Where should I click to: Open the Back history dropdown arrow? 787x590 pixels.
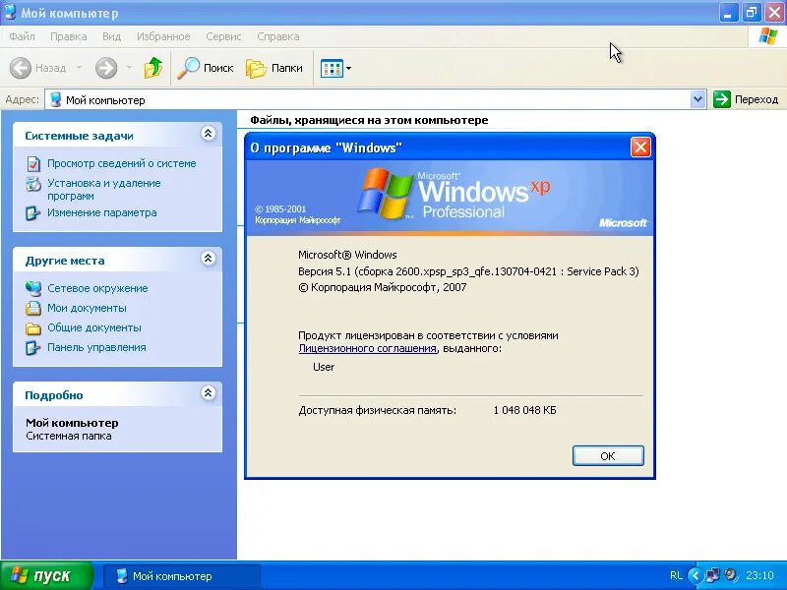[x=80, y=68]
